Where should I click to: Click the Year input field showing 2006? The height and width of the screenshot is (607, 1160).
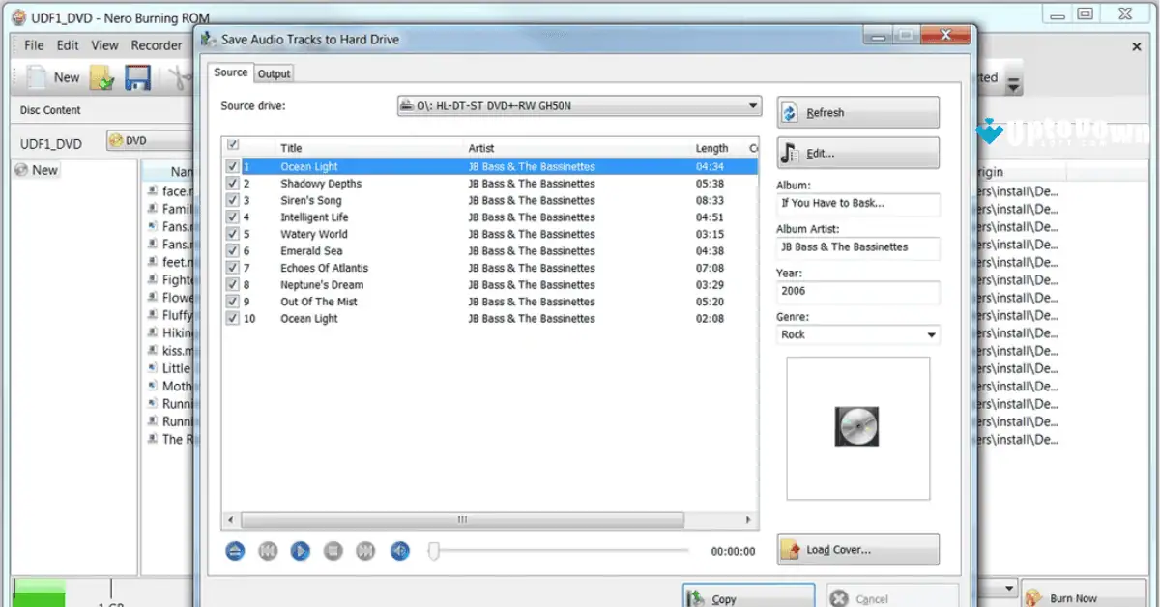(x=856, y=292)
